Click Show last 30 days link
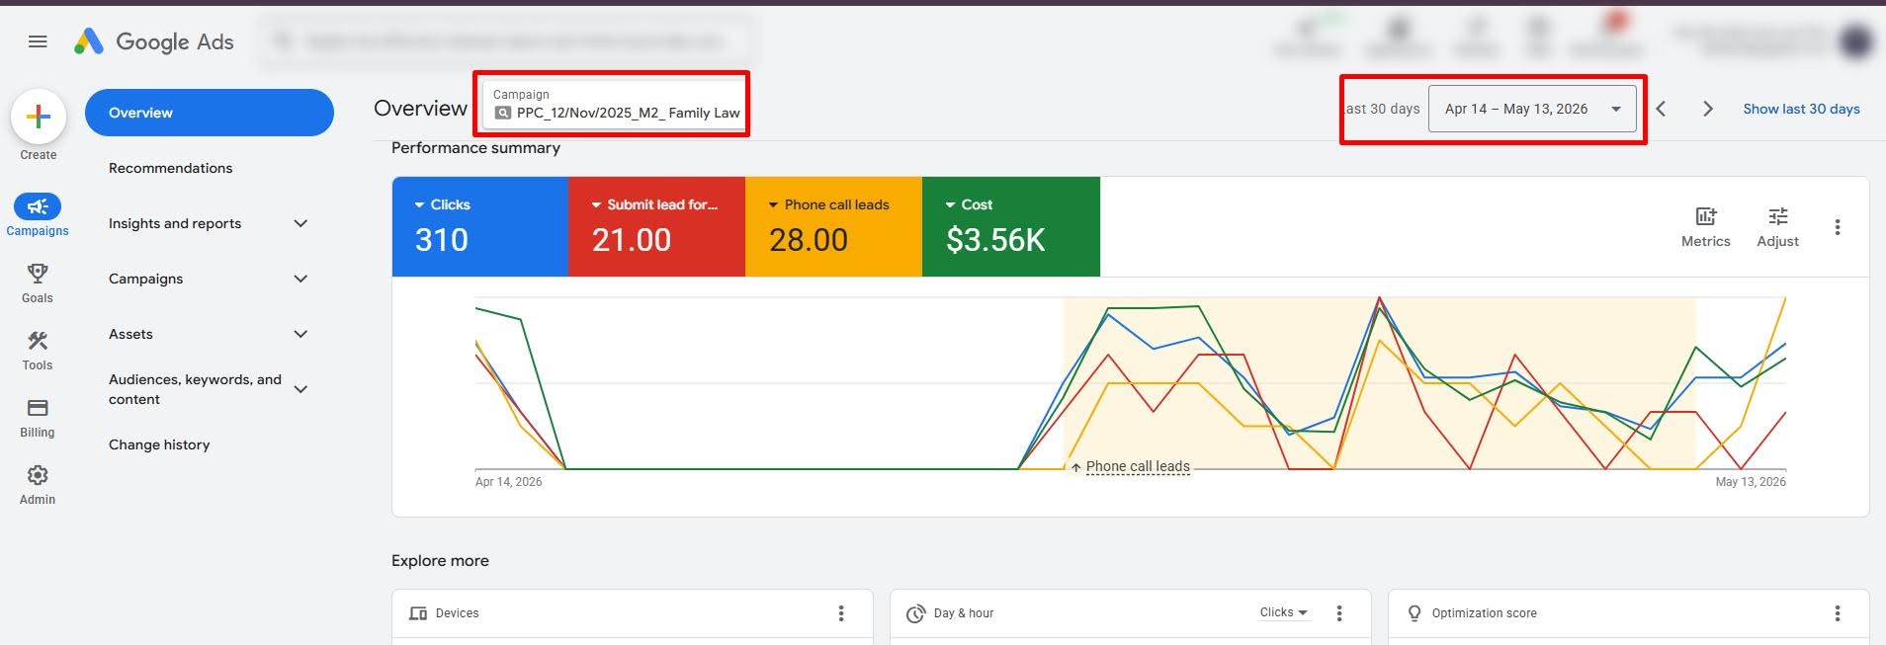The height and width of the screenshot is (645, 1886). tap(1801, 109)
